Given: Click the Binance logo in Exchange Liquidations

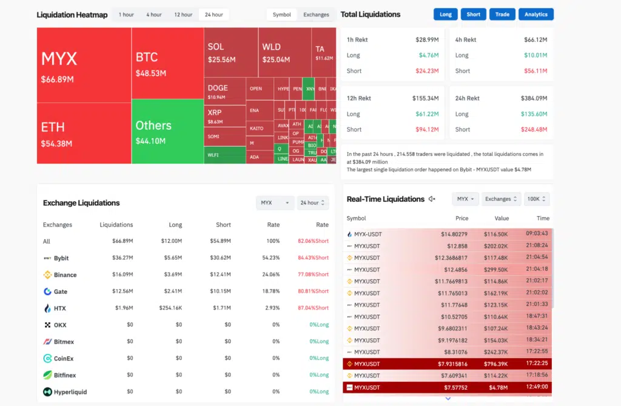Looking at the screenshot, I should coord(47,275).
